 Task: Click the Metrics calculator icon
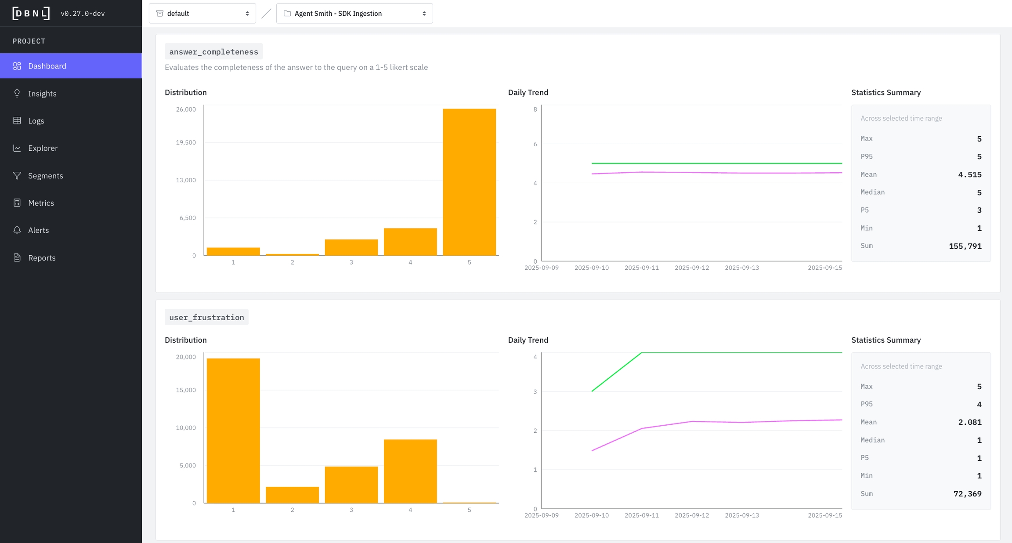pyautogui.click(x=17, y=203)
